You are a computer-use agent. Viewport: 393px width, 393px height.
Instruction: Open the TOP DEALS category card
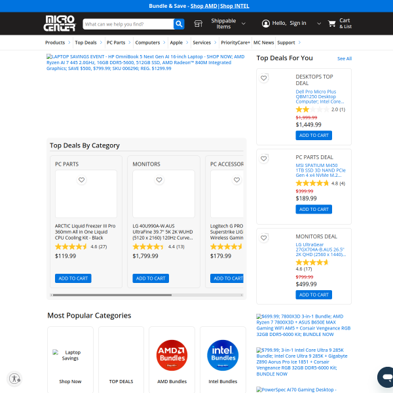click(x=121, y=360)
